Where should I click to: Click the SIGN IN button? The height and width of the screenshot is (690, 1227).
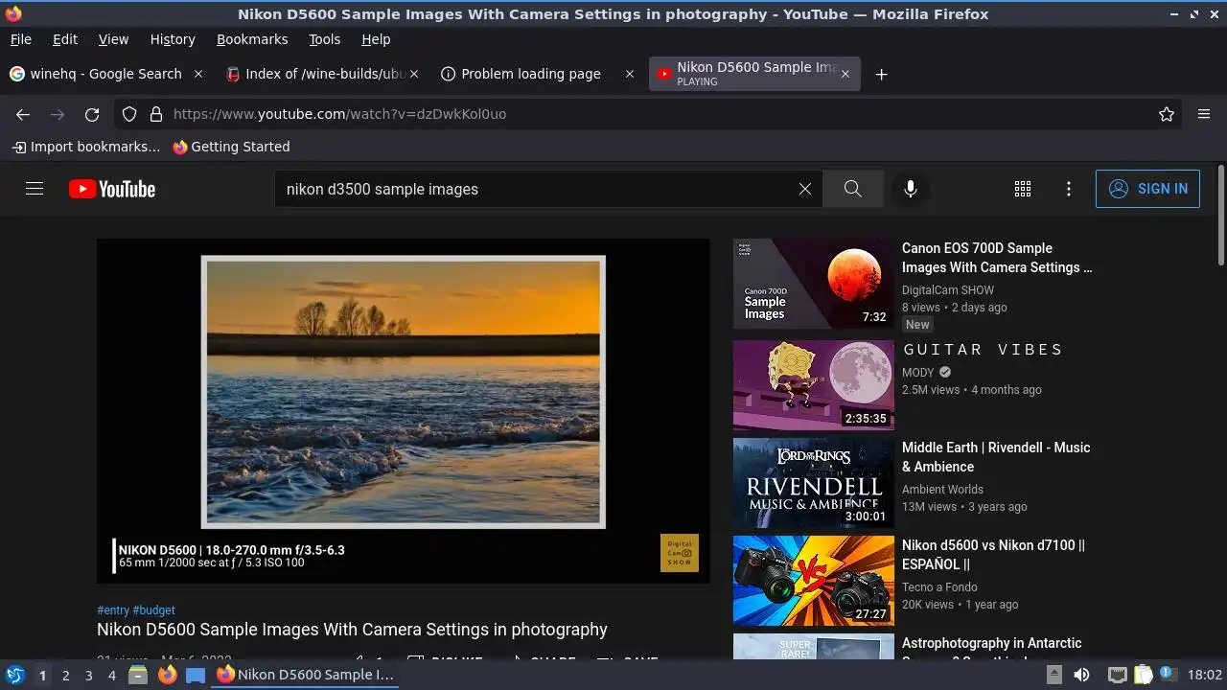point(1147,189)
